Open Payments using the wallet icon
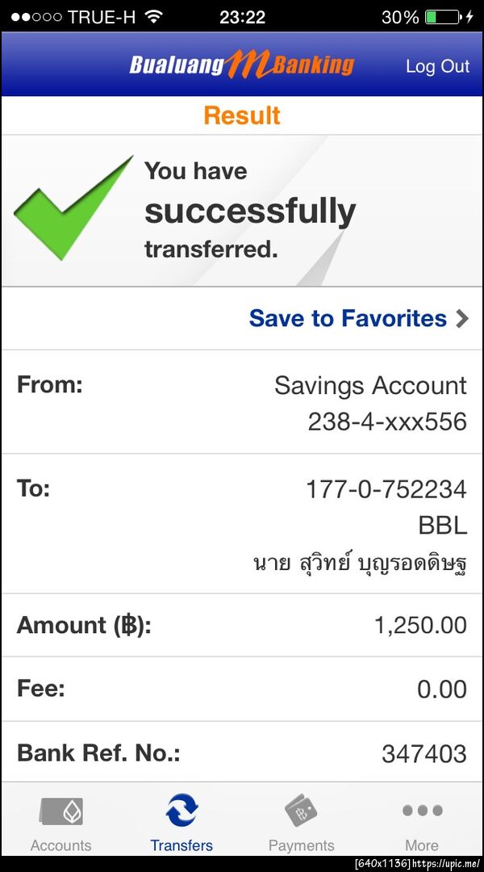The image size is (484, 872). pyautogui.click(x=301, y=811)
